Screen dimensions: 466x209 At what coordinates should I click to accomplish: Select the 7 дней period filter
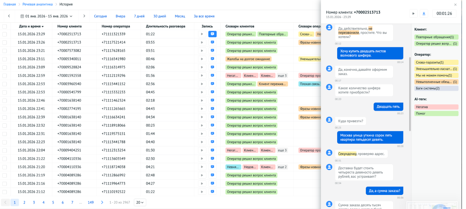coord(139,16)
